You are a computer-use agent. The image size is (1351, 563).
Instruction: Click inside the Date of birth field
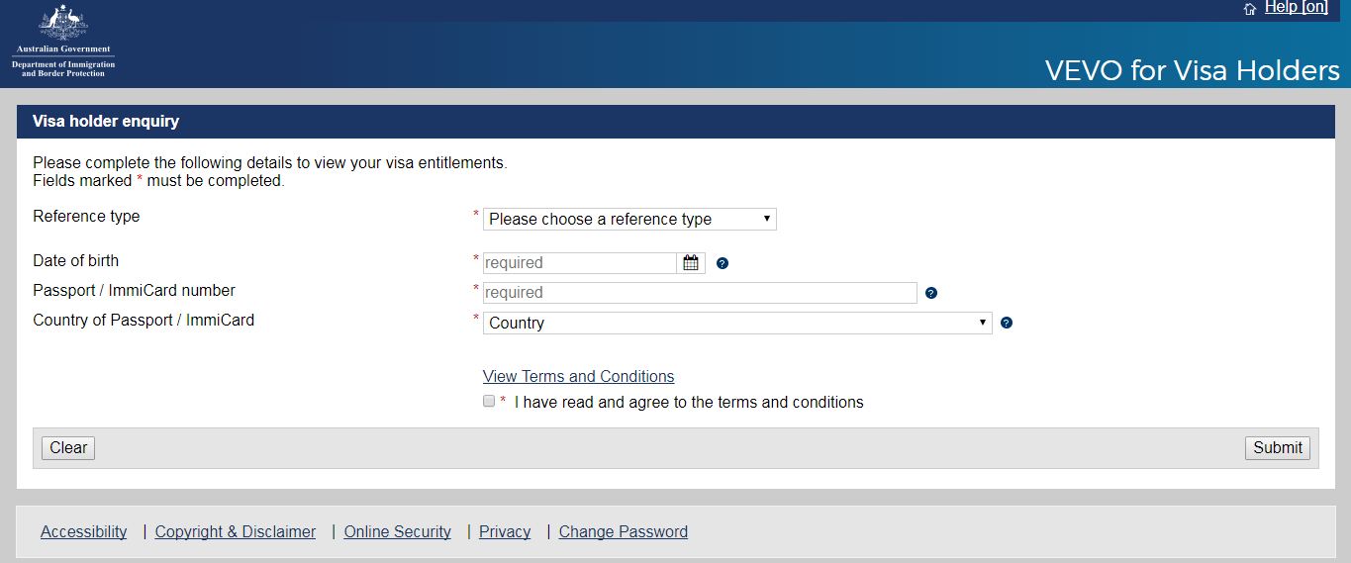579,263
